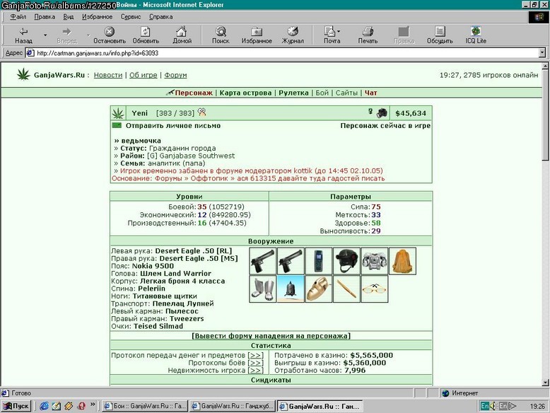Viewport: 550px width, 413px height.
Task: Launch ICQ Lite from the toolbar
Action: [476, 35]
